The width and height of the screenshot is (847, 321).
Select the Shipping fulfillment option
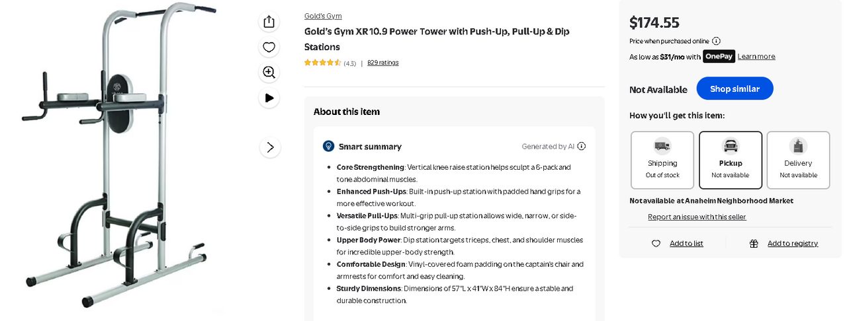(x=662, y=160)
